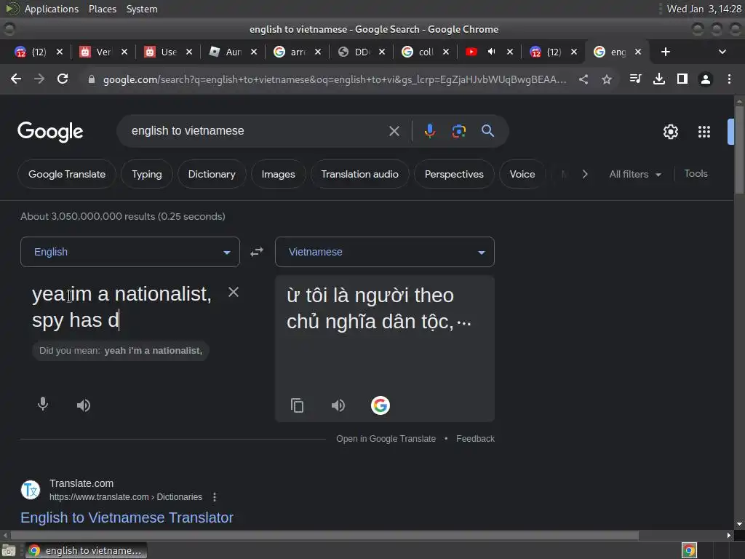Reload the current page

63,79
